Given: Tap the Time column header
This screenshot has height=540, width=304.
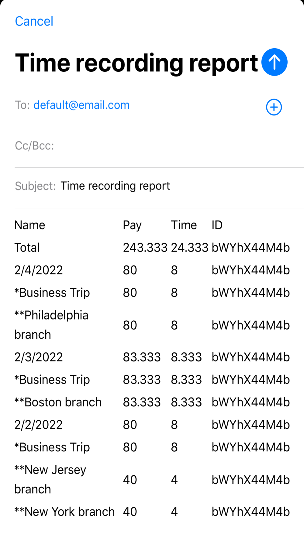Looking at the screenshot, I should pyautogui.click(x=184, y=225).
